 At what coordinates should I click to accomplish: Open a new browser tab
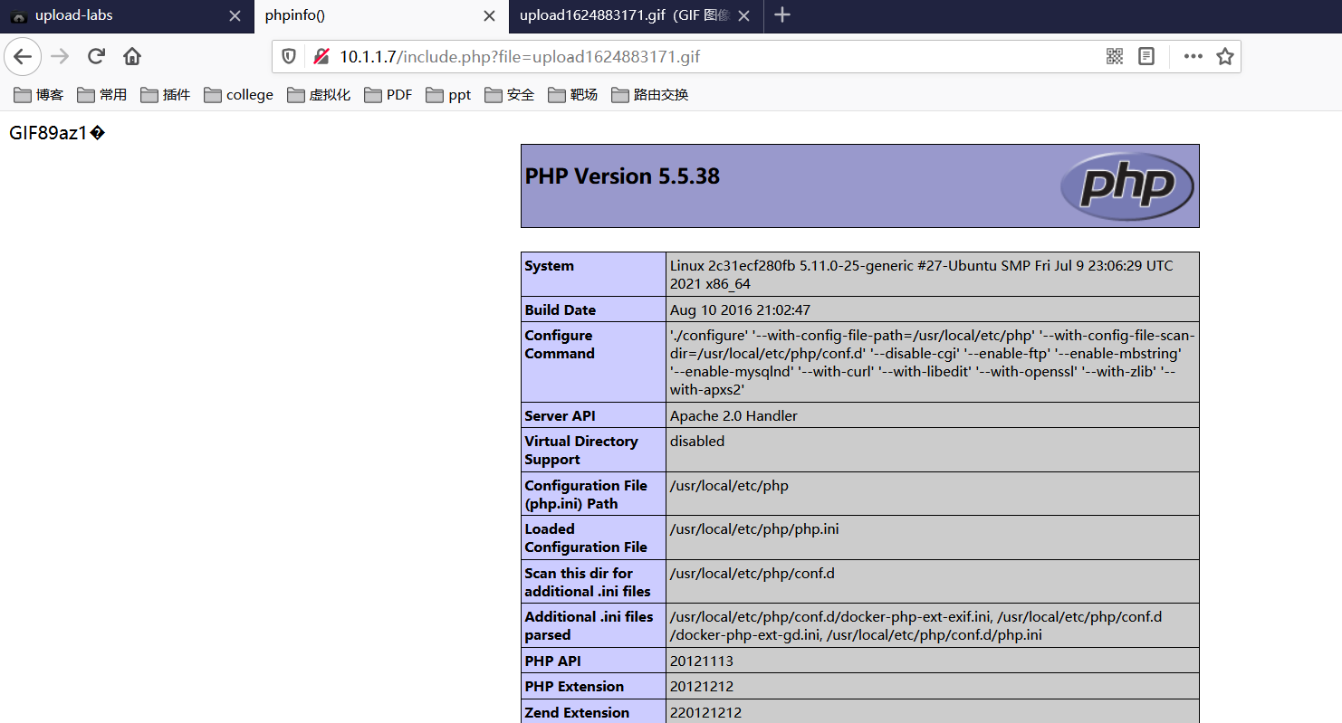[783, 15]
